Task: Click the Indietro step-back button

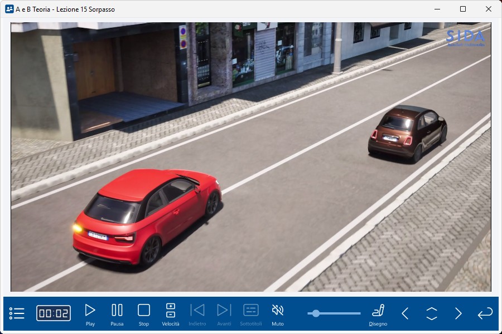Action: click(x=197, y=313)
